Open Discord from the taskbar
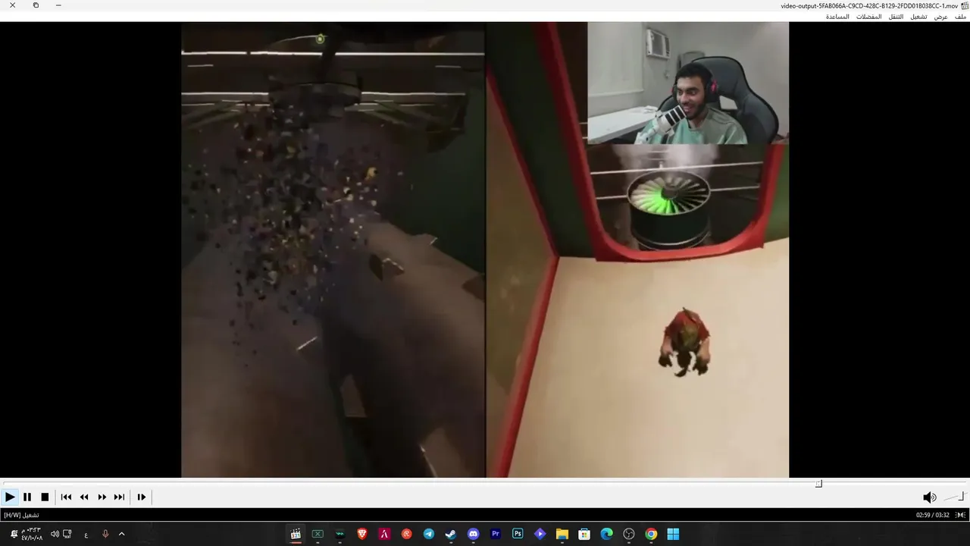The width and height of the screenshot is (970, 546). click(474, 534)
